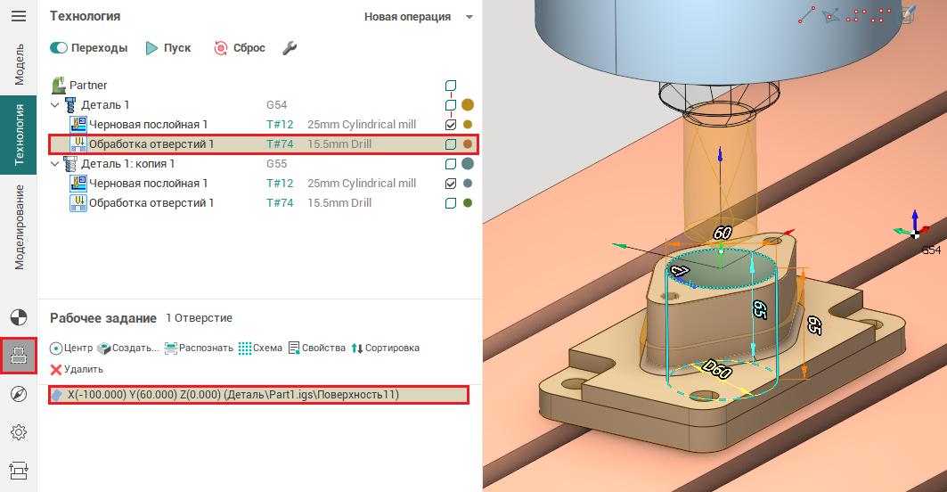Uncheck first Черновая послойная 1 checkbox

(x=451, y=125)
